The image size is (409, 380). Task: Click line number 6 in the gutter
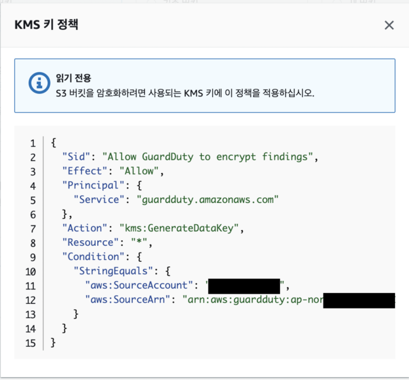click(33, 215)
